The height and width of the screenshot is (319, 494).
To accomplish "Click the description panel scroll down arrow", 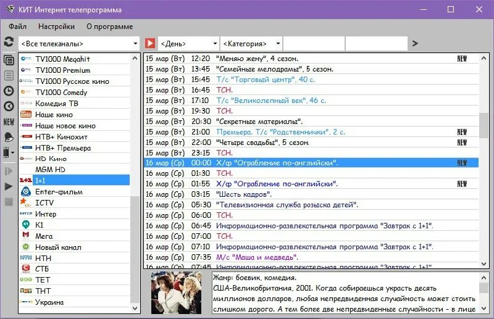I will [484, 309].
